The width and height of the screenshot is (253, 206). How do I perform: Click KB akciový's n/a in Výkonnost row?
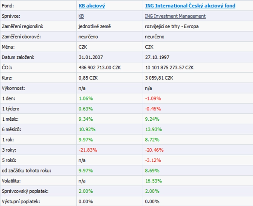(82, 88)
